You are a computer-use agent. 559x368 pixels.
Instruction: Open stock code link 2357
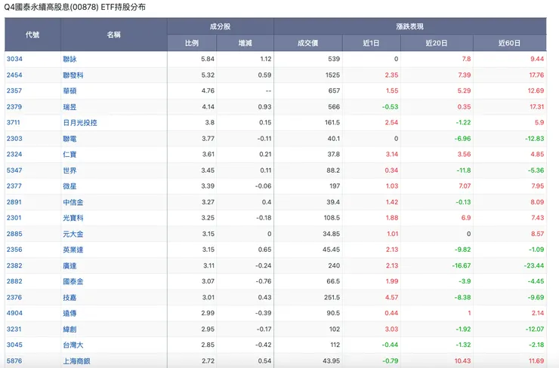[14, 90]
